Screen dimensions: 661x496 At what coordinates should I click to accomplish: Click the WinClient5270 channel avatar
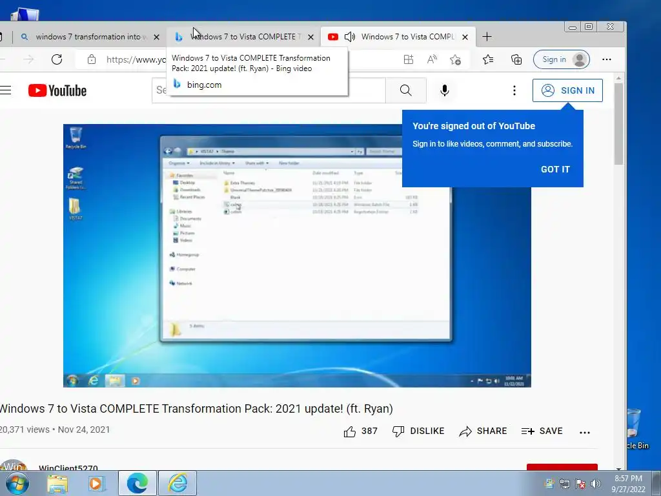pyautogui.click(x=14, y=465)
